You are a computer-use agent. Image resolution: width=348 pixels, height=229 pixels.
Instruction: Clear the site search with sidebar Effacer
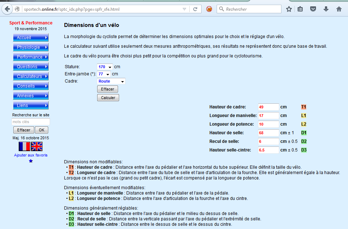coord(24,130)
